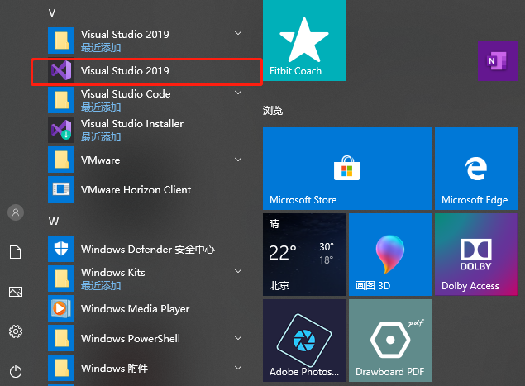Expand the Windows PowerShell chevron
Screen dimensions: 525x386
[x=238, y=338]
